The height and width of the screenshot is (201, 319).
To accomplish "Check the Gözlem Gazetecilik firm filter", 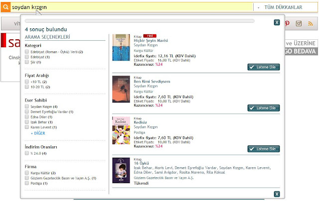I will click(x=27, y=178).
